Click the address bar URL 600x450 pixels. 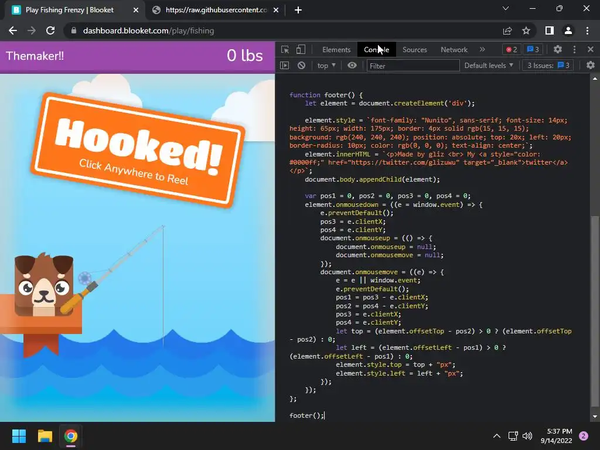point(148,30)
